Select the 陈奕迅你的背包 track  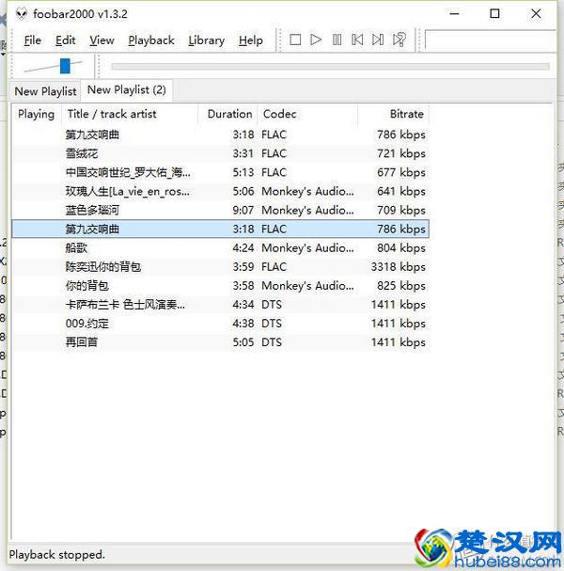221,267
